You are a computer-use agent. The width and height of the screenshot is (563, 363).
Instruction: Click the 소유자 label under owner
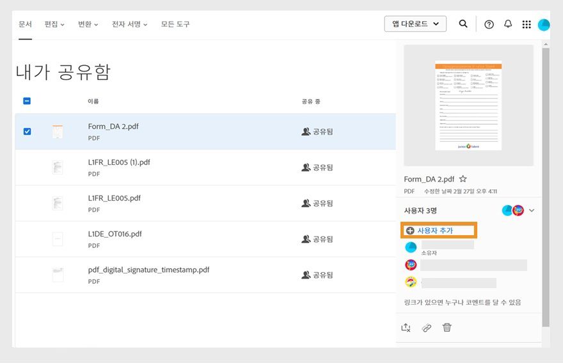coord(429,253)
